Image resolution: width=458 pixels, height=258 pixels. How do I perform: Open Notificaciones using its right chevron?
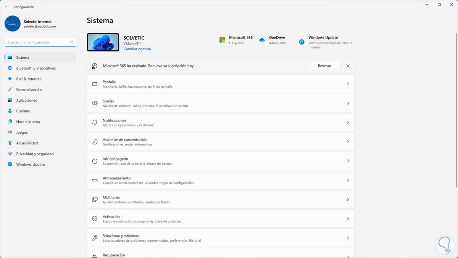pos(348,122)
